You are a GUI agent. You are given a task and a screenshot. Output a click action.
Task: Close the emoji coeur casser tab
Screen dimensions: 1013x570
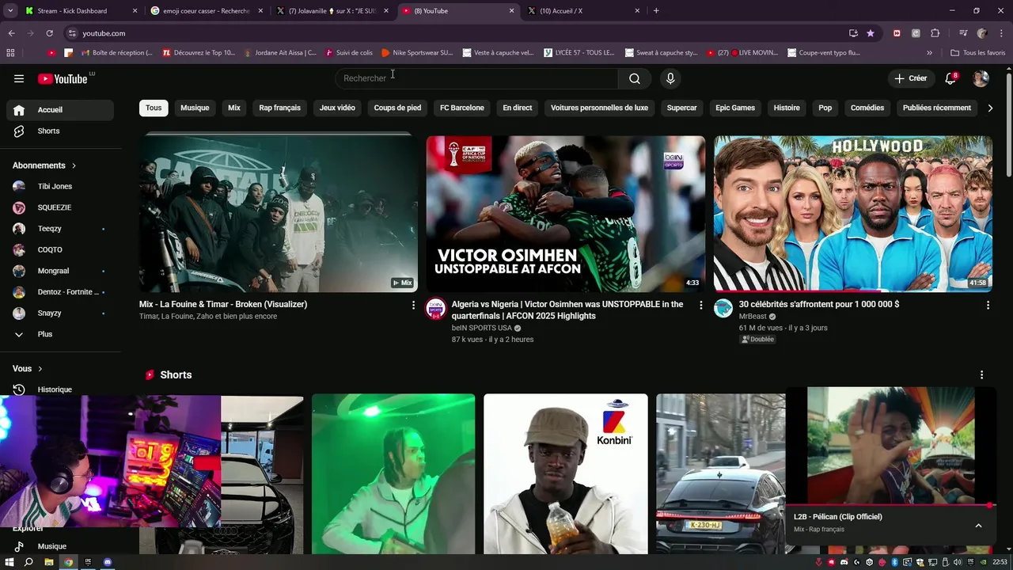[260, 11]
